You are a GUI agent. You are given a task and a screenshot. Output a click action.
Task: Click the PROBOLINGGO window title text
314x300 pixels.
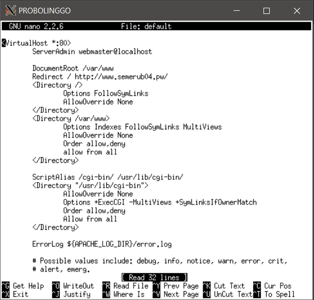(x=44, y=11)
